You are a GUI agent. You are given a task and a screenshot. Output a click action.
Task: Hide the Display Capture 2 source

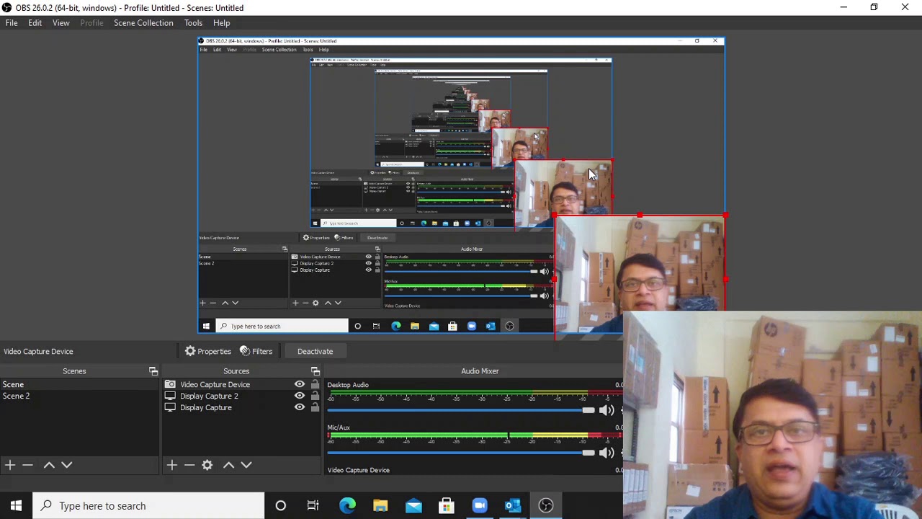tap(300, 396)
